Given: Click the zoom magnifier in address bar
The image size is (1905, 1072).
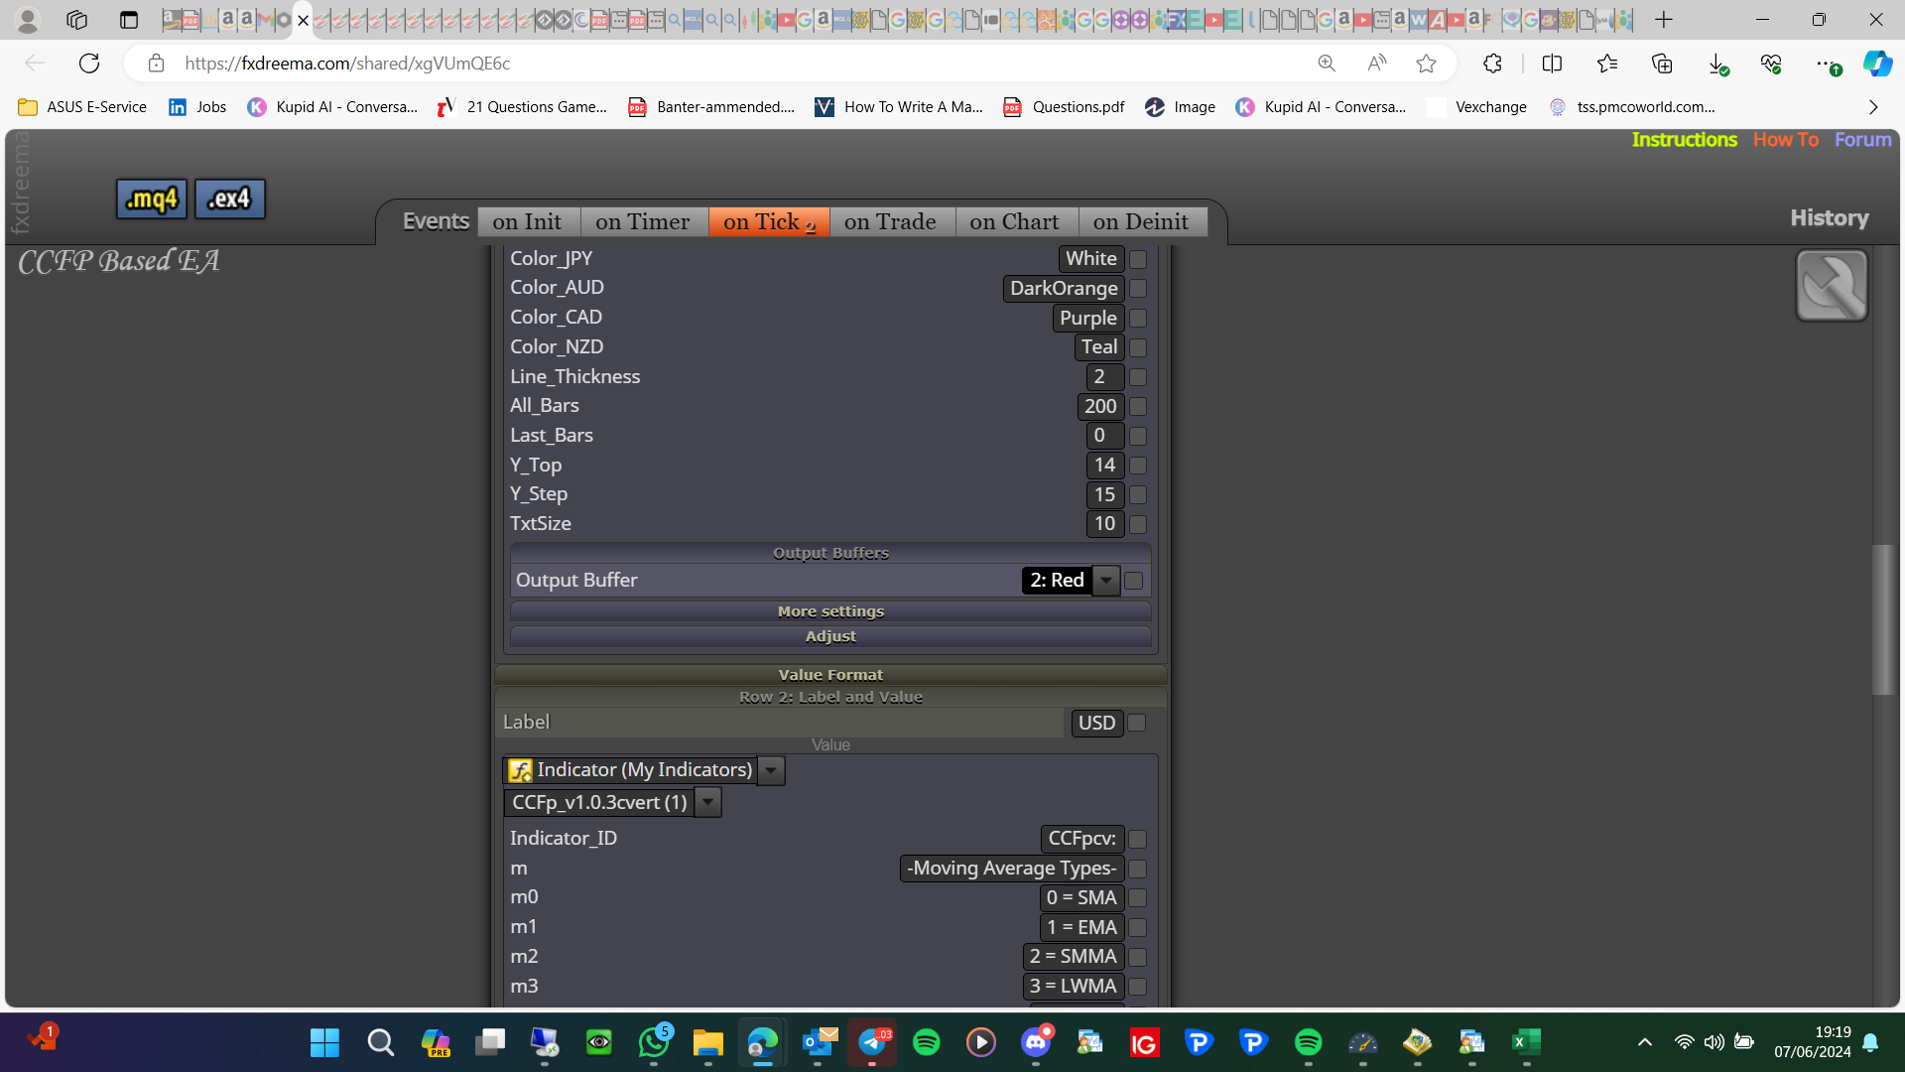Looking at the screenshot, I should [1327, 64].
